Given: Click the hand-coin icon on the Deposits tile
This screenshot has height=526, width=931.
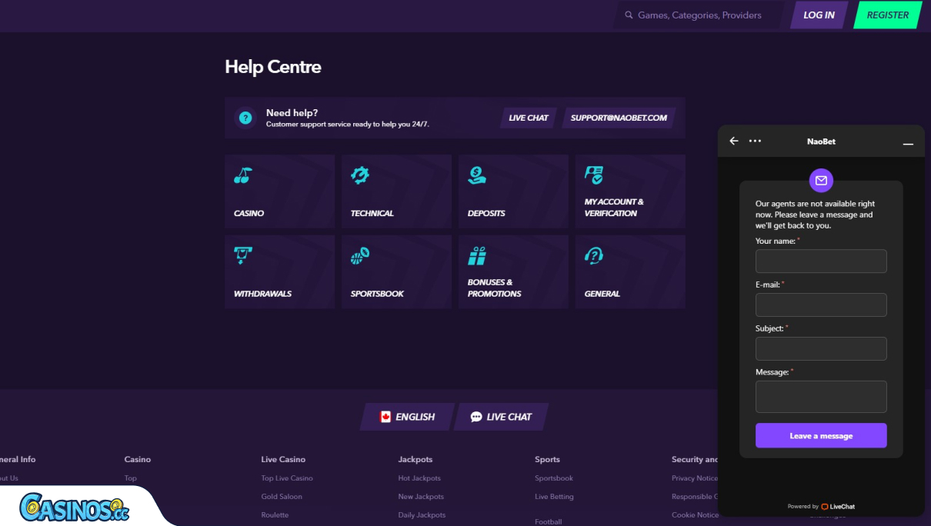Looking at the screenshot, I should (477, 175).
